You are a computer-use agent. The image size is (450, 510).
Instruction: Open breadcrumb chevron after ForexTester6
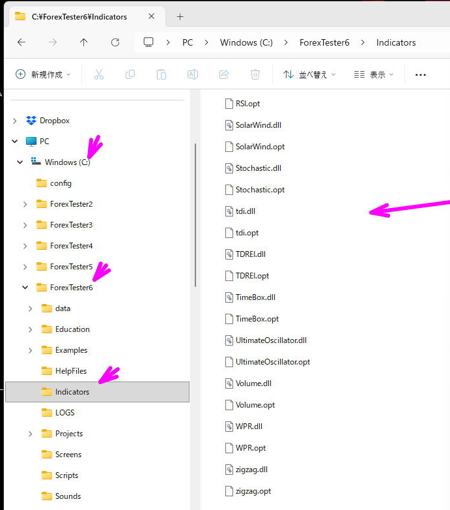pos(363,42)
